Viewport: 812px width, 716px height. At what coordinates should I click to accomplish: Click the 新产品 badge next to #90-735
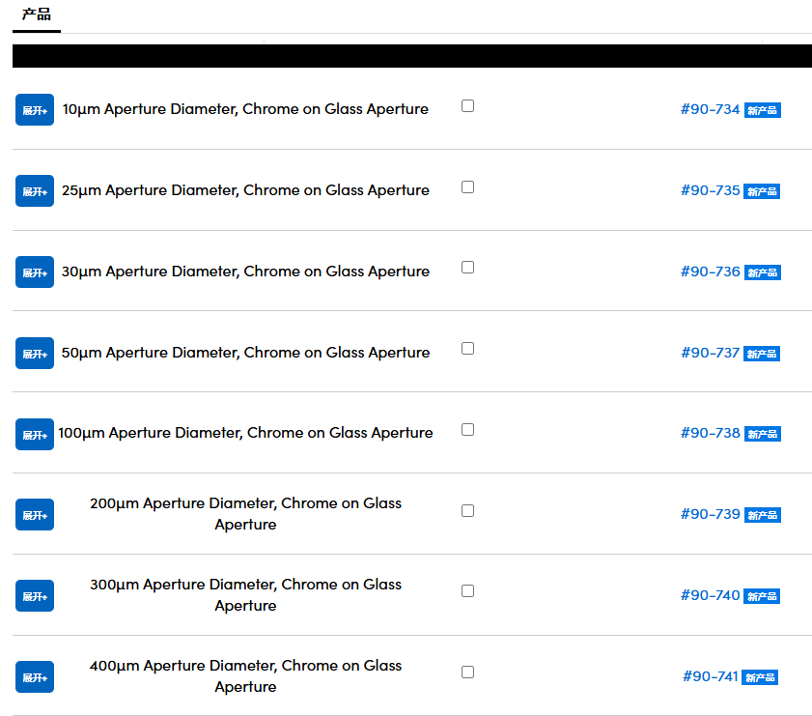click(762, 191)
